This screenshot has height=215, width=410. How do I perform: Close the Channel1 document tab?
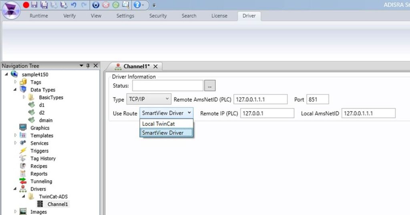pos(156,66)
